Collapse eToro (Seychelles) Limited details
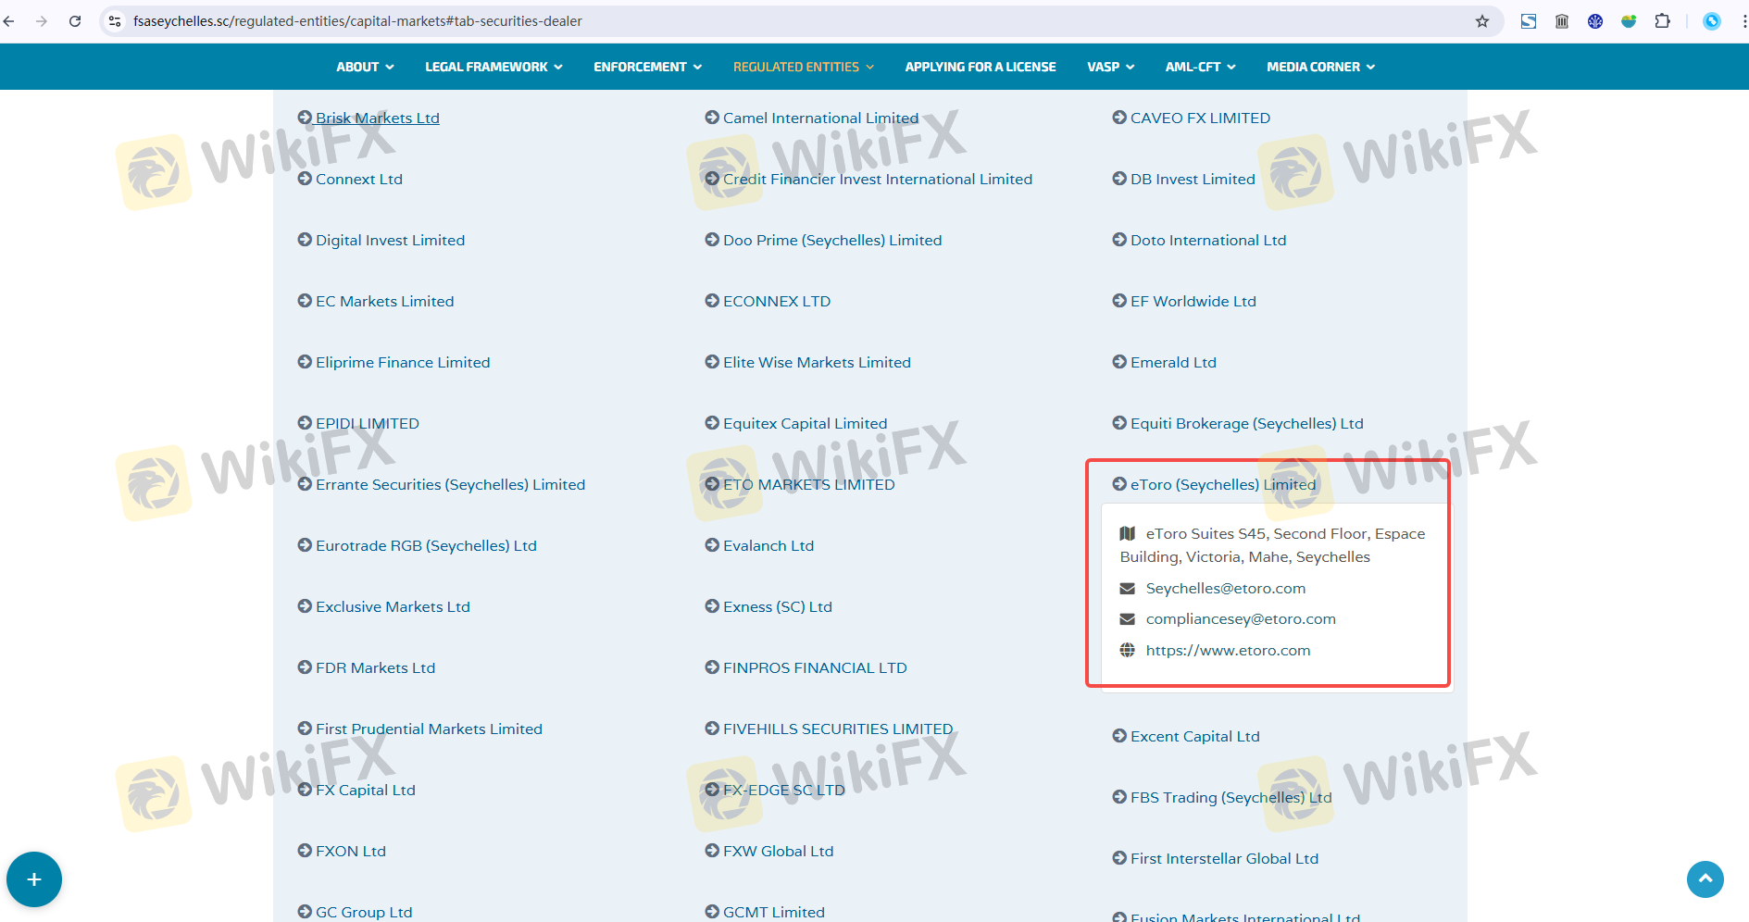 (1223, 484)
